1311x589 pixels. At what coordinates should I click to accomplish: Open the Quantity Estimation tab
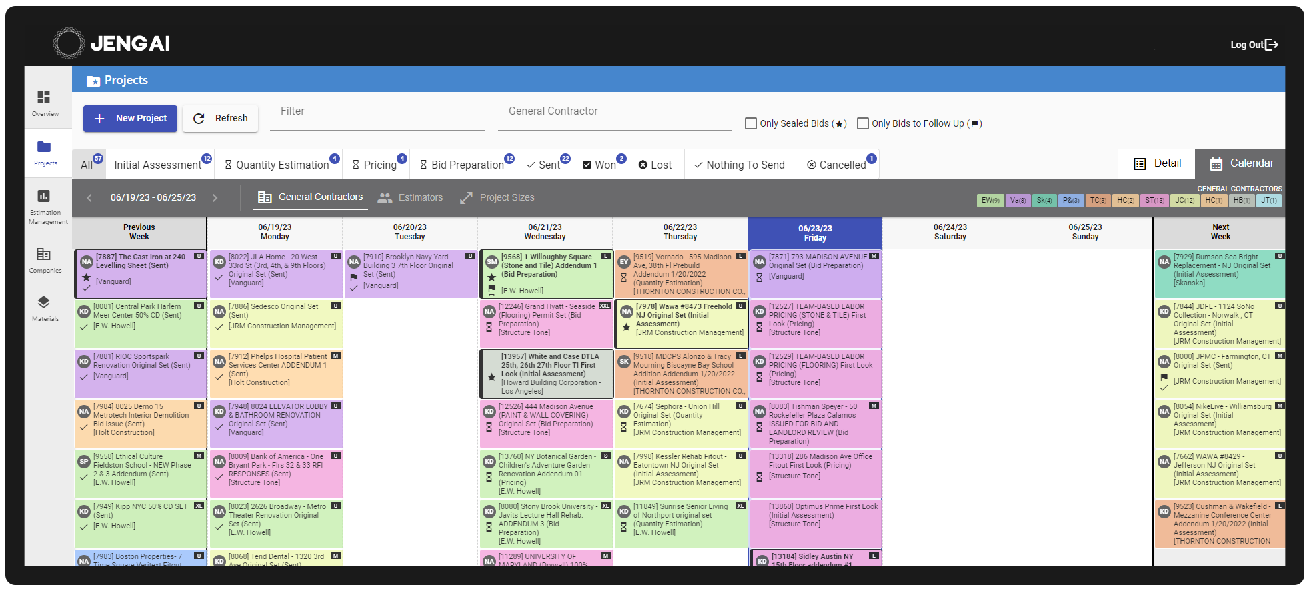tap(279, 165)
